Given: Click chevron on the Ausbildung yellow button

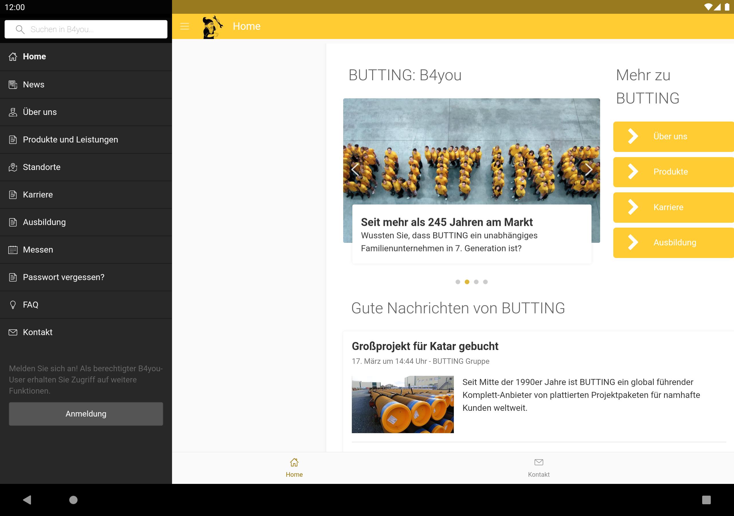Looking at the screenshot, I should coord(633,243).
